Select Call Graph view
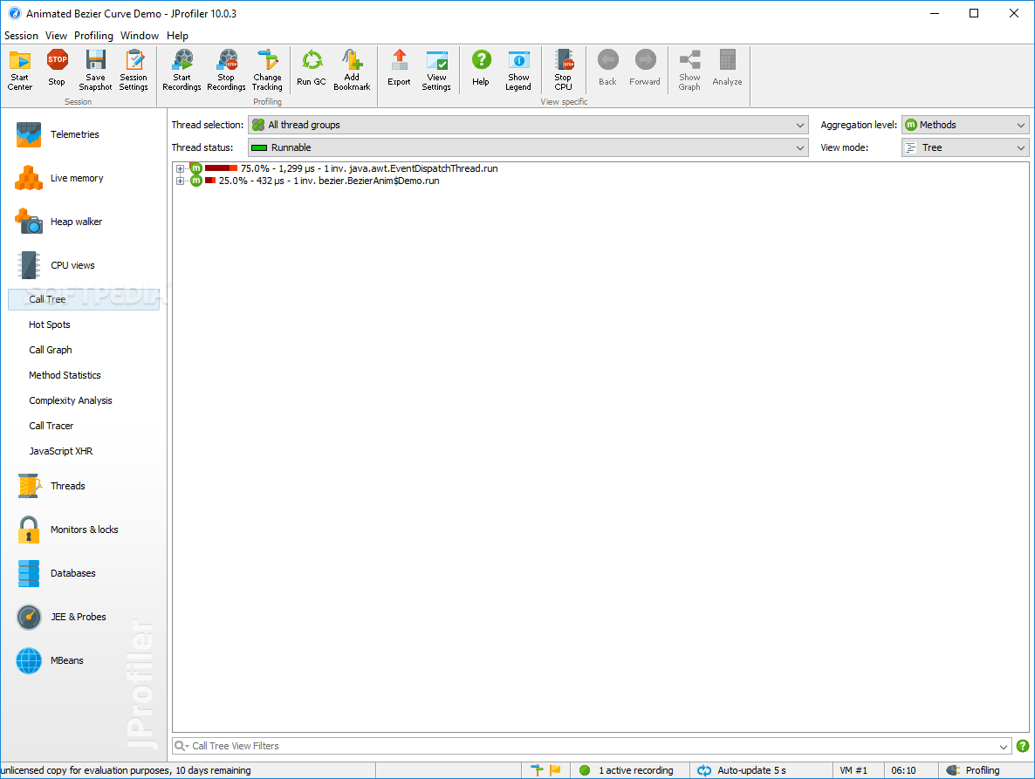The height and width of the screenshot is (779, 1035). [x=51, y=350]
